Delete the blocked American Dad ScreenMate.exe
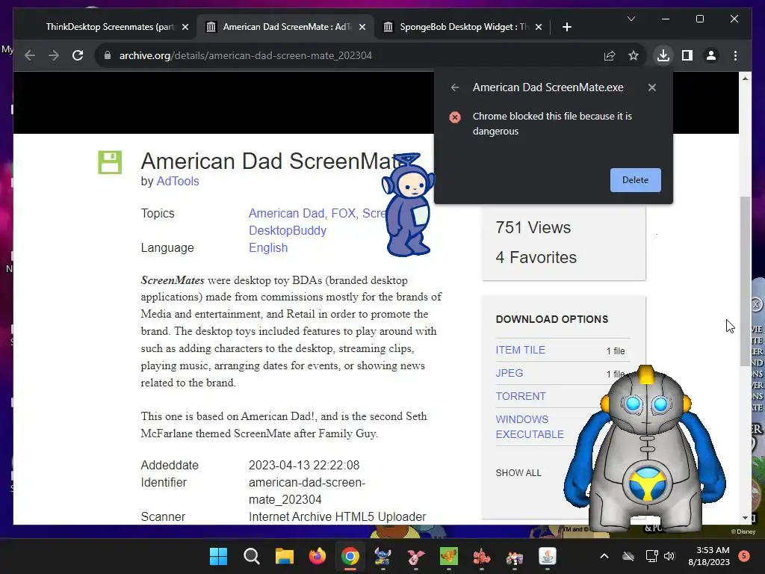This screenshot has height=574, width=765. [635, 180]
